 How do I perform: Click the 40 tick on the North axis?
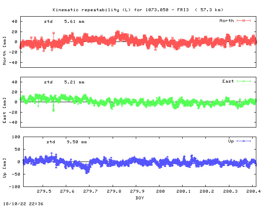[x=14, y=22]
